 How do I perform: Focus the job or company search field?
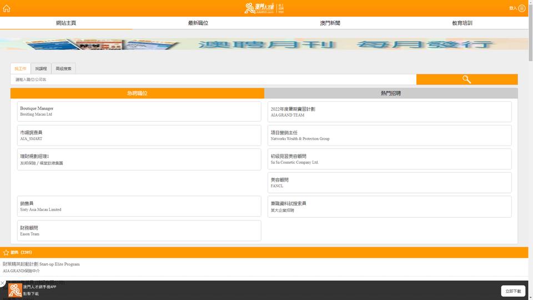213,79
